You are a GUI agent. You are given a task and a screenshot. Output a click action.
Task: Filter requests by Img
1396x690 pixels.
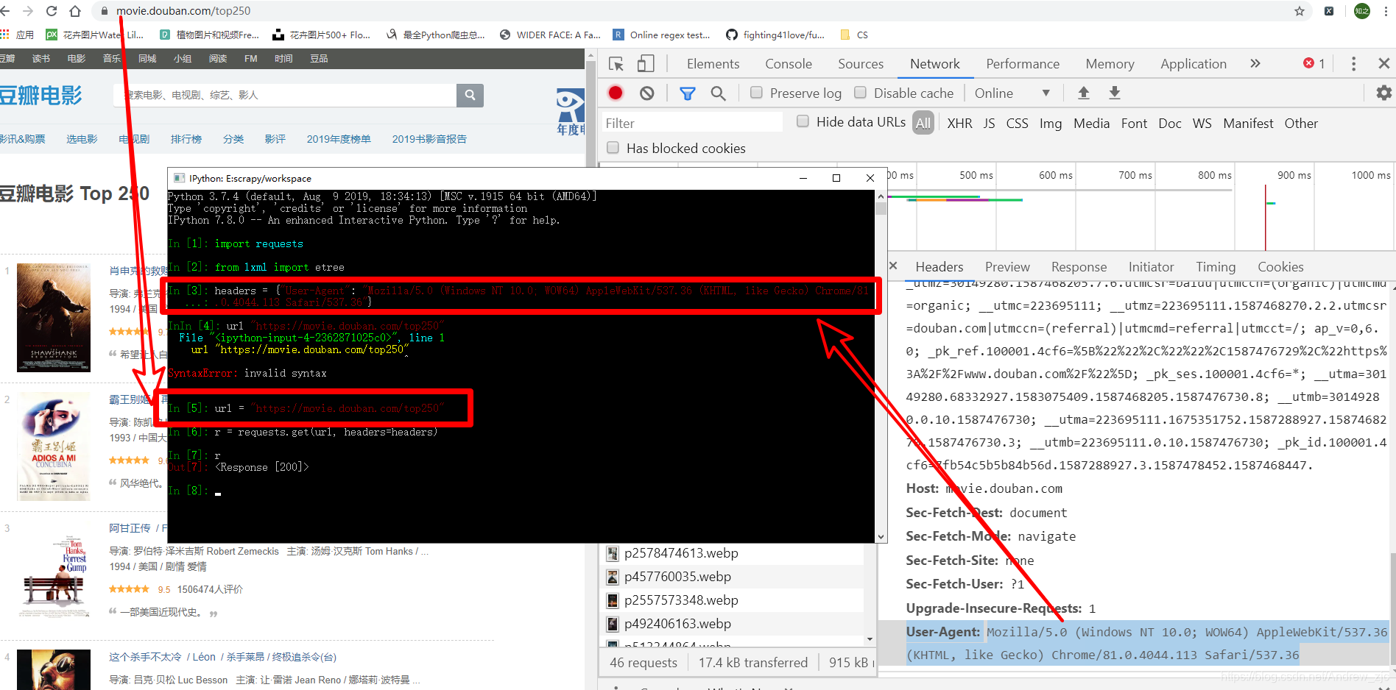coord(1051,124)
